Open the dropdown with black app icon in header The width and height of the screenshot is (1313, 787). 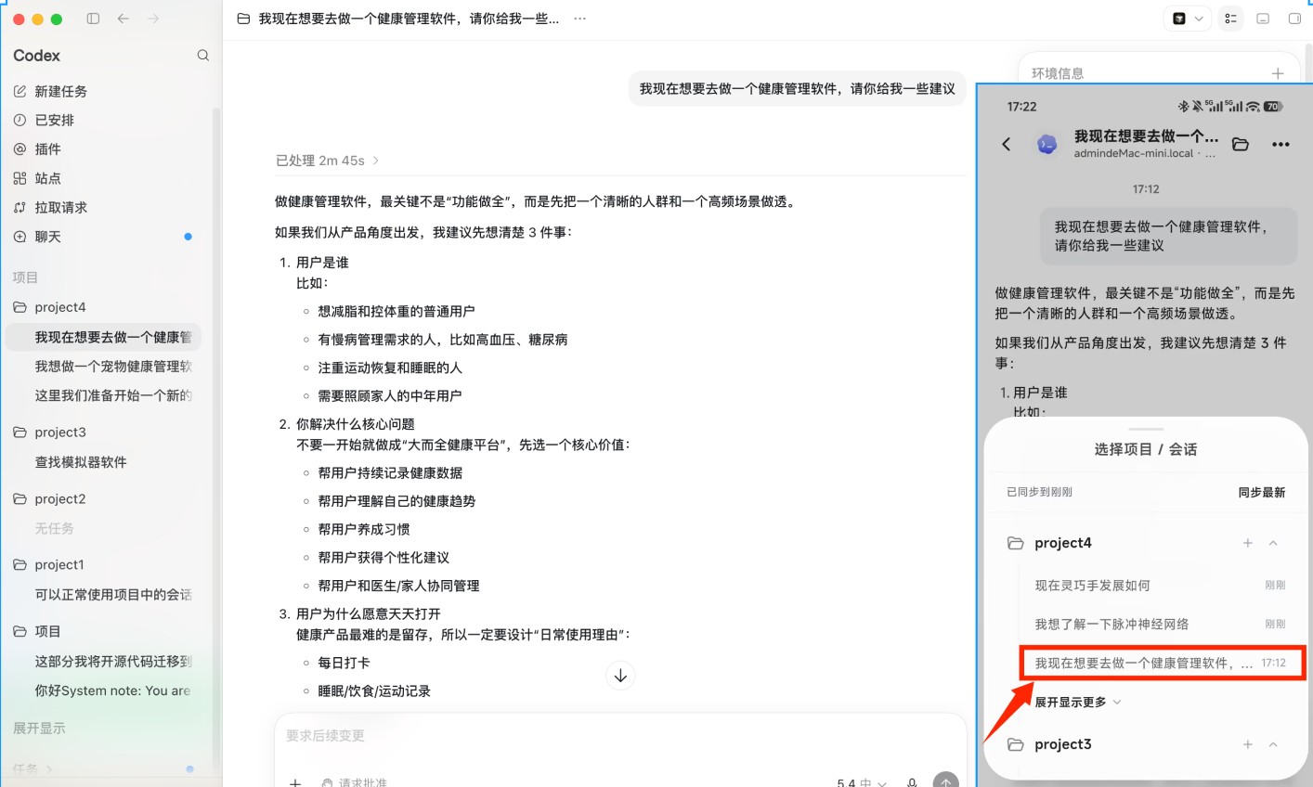click(x=1187, y=19)
